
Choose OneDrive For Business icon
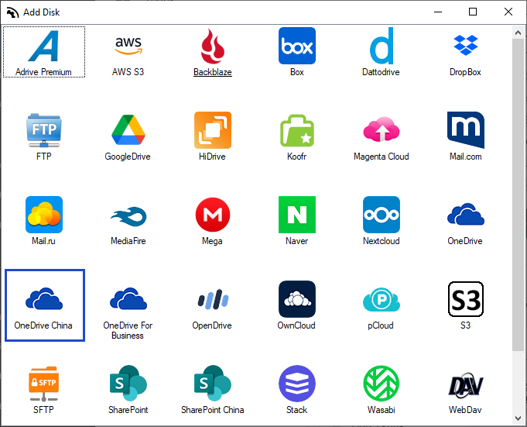tap(128, 298)
